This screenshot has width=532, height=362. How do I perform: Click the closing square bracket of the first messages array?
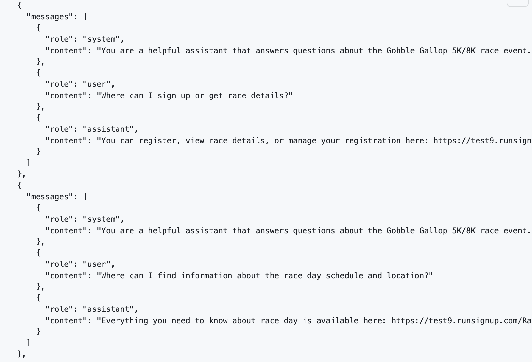[x=29, y=162]
